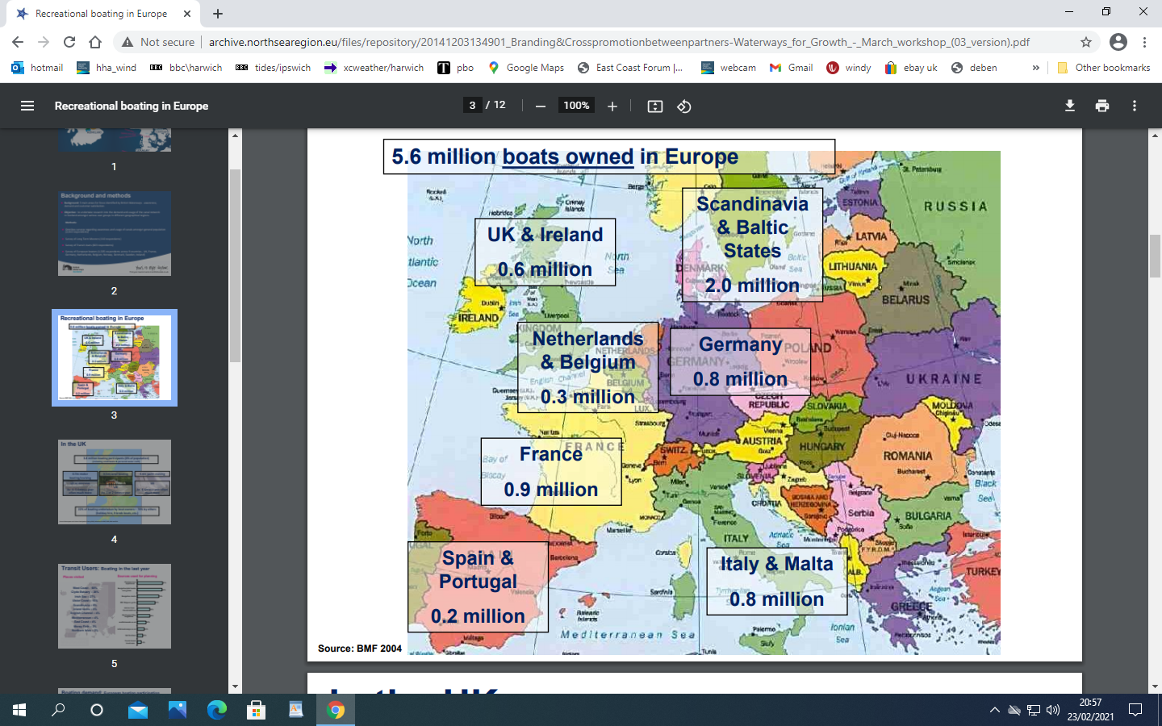Click the France 0.9 million box
The image size is (1162, 726).
pos(551,472)
